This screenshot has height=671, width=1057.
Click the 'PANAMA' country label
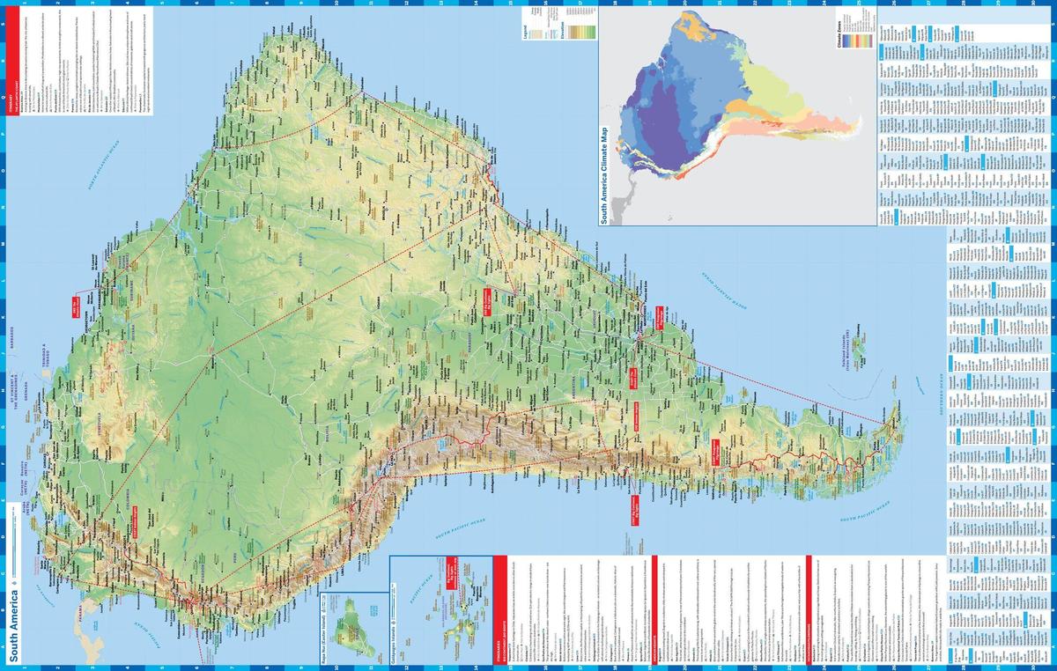[81, 612]
